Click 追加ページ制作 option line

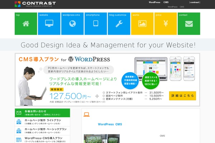pos(133,96)
